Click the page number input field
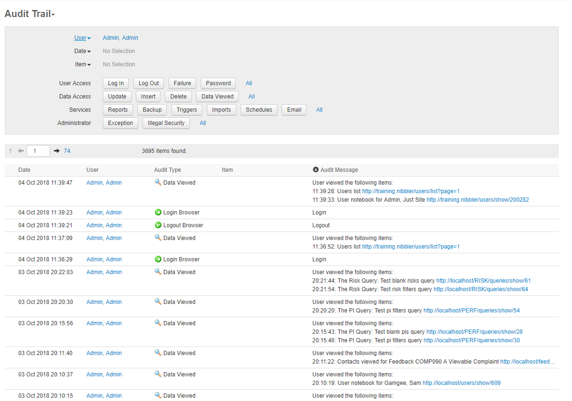Viewport: 572px width, 401px height. click(38, 151)
